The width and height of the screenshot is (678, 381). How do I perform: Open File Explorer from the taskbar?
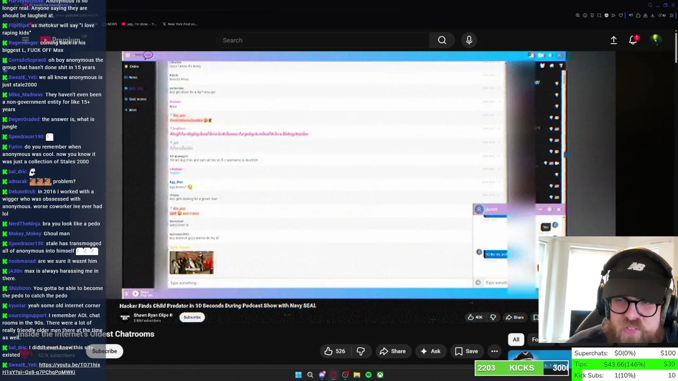[357, 375]
